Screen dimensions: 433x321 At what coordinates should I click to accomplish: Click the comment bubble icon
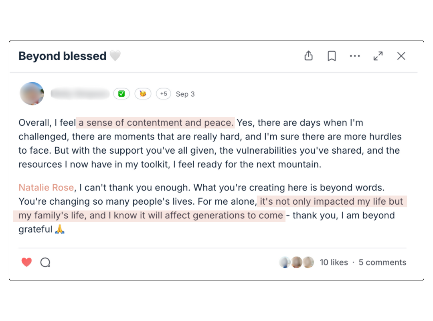[x=45, y=262]
